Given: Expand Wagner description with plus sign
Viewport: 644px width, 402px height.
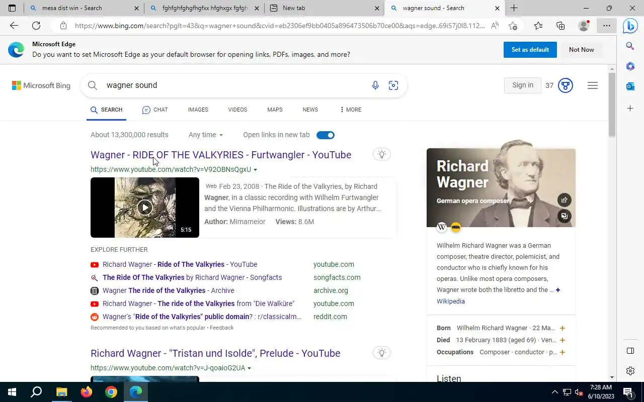Looking at the screenshot, I should 558,290.
